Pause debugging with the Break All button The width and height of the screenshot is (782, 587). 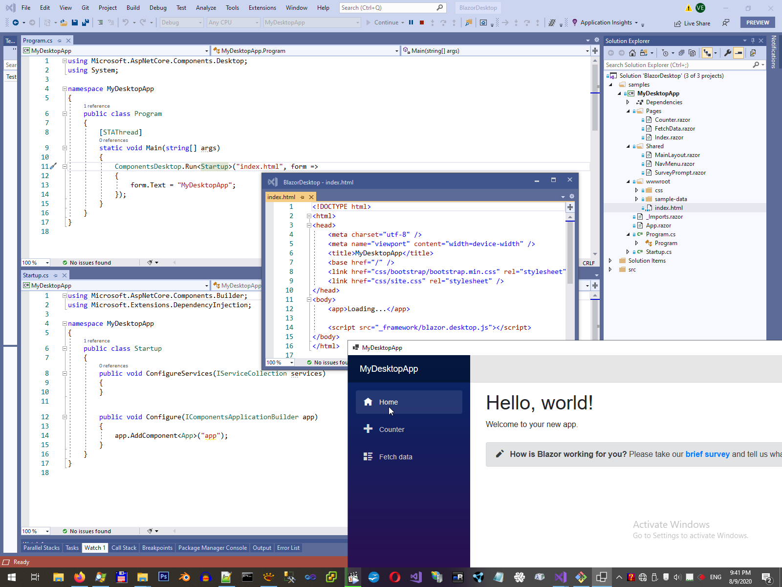[411, 23]
